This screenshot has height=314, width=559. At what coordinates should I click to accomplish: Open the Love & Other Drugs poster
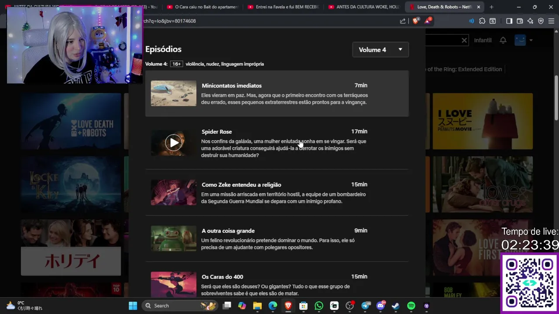[483, 184]
